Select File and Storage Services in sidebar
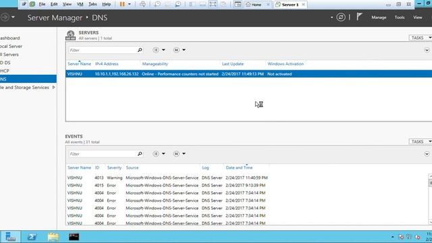432x243 pixels. 24,87
